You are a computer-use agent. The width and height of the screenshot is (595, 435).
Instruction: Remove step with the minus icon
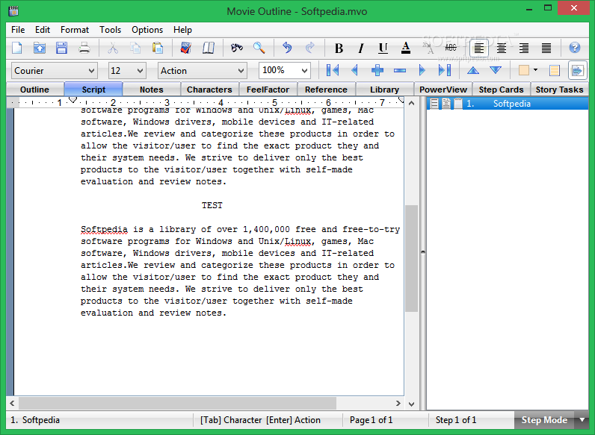click(x=400, y=70)
